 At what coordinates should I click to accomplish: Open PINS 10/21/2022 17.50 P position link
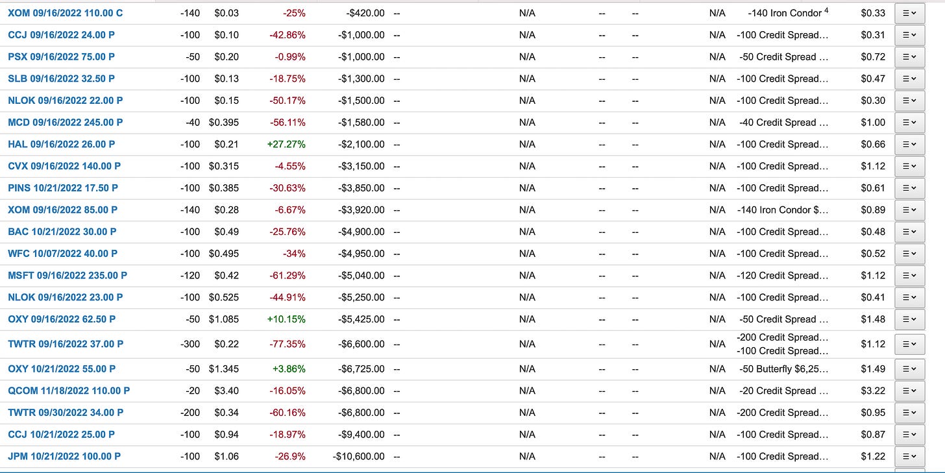[63, 188]
